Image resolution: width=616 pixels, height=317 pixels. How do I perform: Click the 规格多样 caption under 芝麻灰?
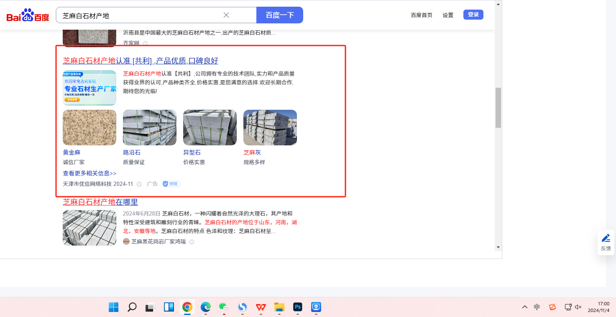tap(254, 162)
